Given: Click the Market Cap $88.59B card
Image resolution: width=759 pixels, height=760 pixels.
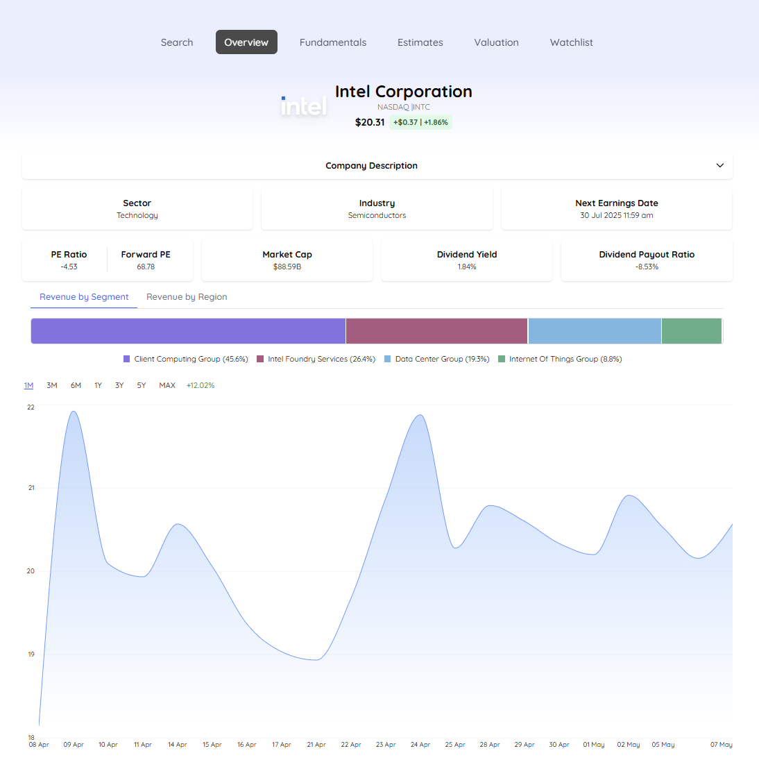Looking at the screenshot, I should click(287, 260).
